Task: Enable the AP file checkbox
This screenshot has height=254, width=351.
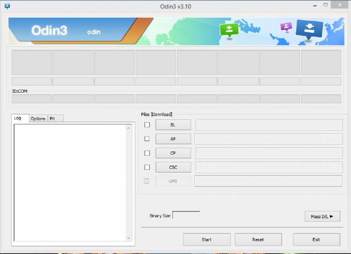Action: click(147, 139)
